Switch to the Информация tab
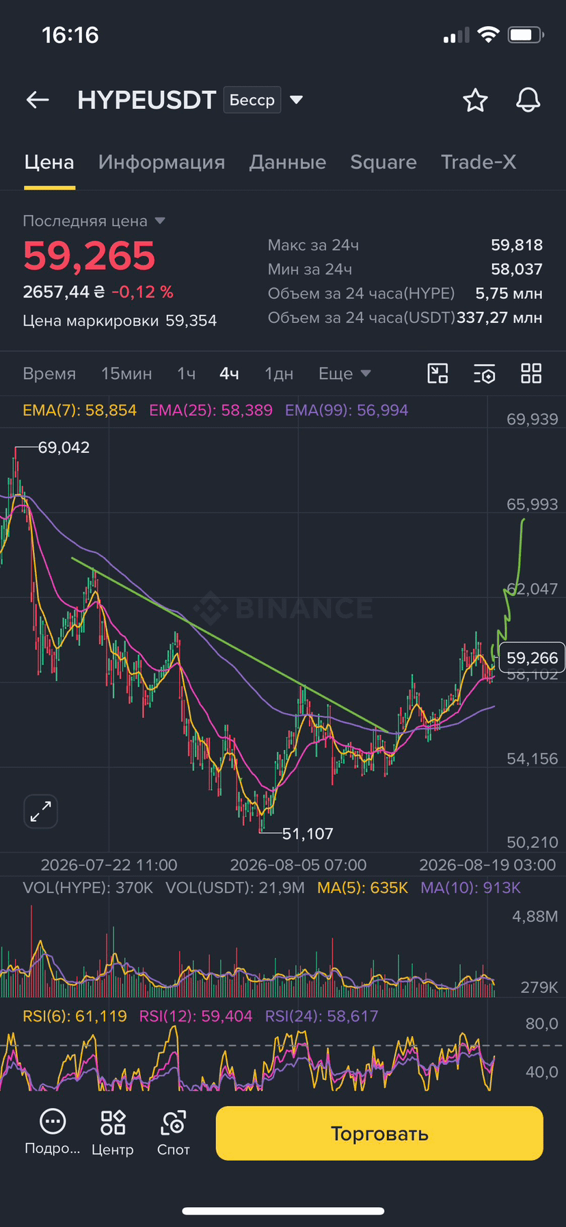Screen dimensions: 566x1227 pyautogui.click(x=161, y=162)
